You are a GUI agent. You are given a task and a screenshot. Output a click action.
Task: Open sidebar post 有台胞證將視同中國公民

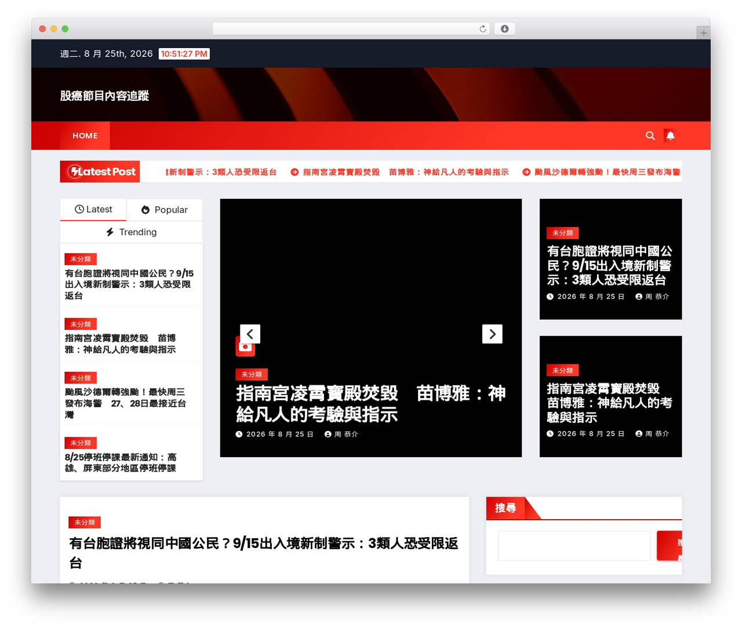pos(129,284)
